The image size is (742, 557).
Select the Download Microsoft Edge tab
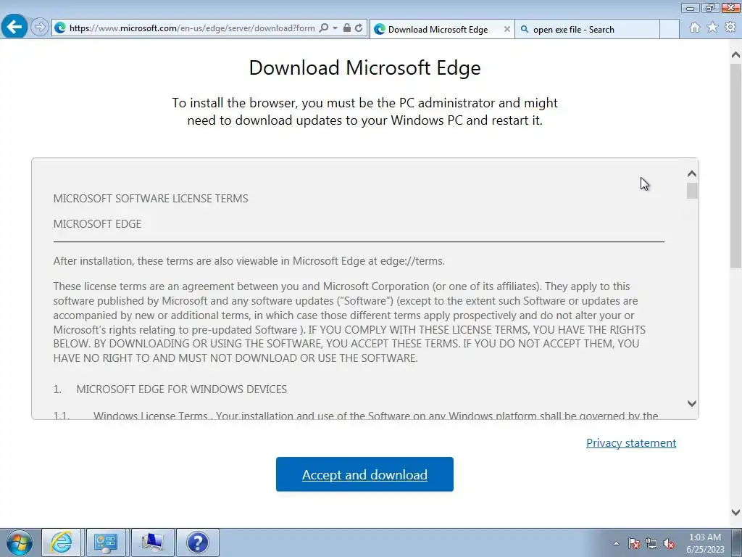tap(438, 29)
